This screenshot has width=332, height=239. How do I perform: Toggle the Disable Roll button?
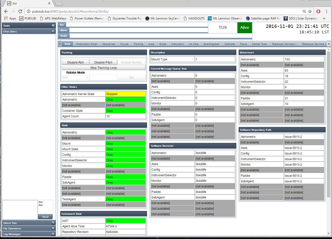tap(75, 62)
